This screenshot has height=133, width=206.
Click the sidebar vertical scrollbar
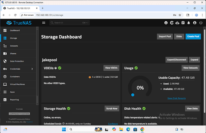point(37,63)
